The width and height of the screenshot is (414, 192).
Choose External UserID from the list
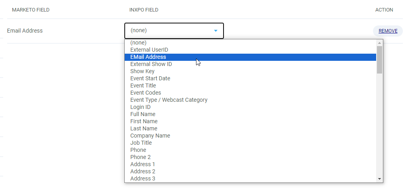(250, 50)
